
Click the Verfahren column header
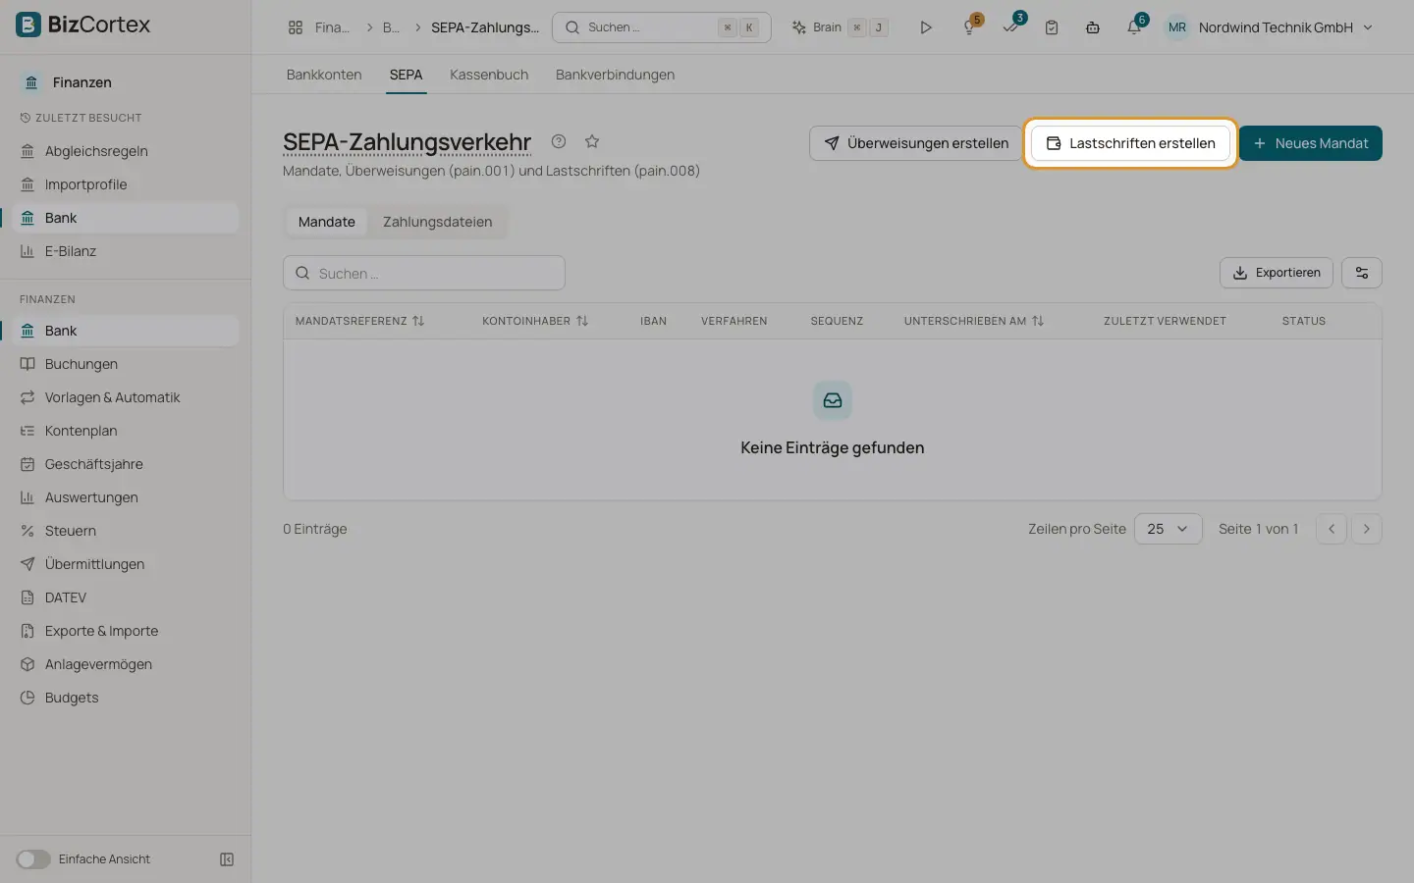[734, 321]
